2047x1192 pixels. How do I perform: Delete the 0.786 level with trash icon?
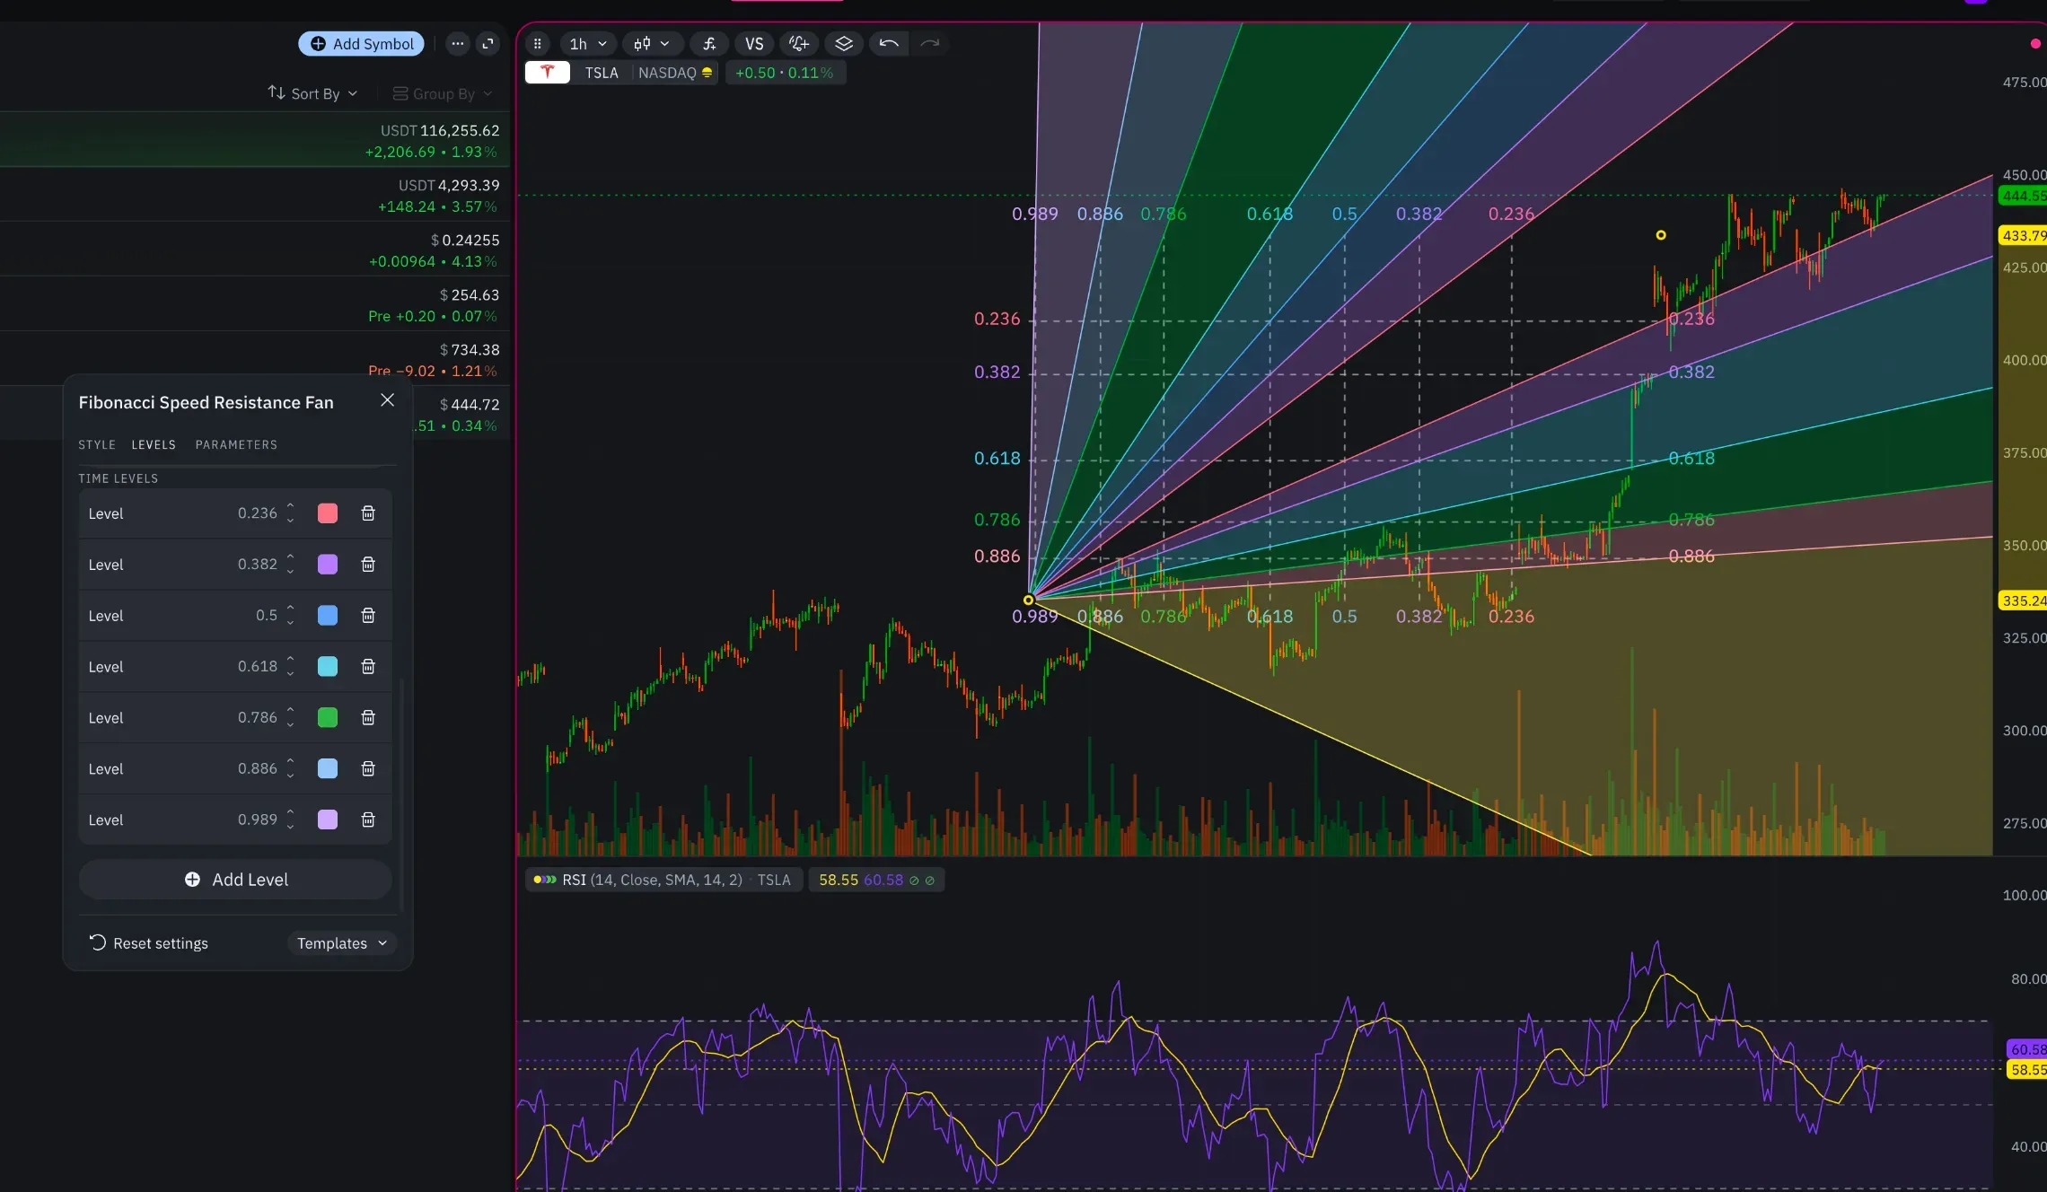pos(368,718)
